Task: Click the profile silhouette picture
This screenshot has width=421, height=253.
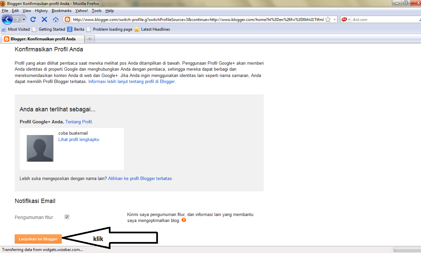Action: click(40, 148)
